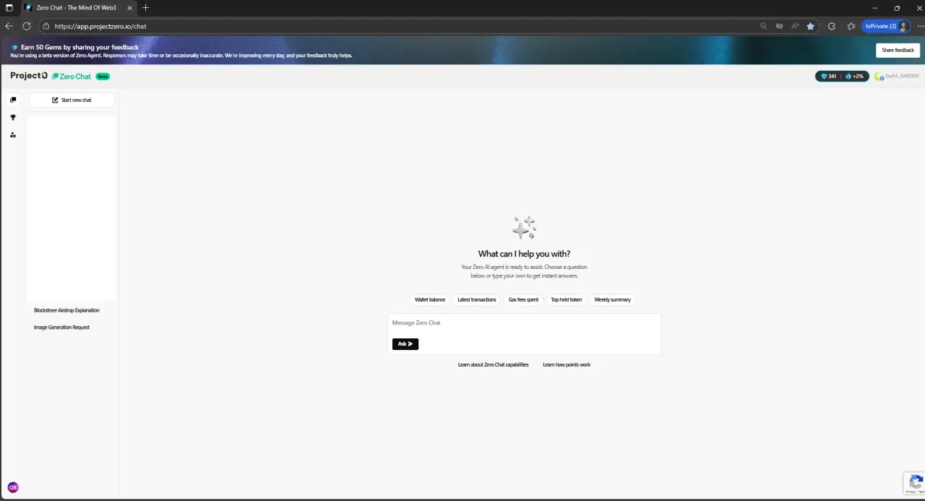925x501 pixels.
Task: Open a new browser tab
Action: [x=145, y=8]
